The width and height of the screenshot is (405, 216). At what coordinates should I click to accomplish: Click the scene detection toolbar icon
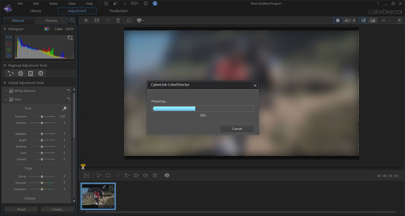click(96, 20)
